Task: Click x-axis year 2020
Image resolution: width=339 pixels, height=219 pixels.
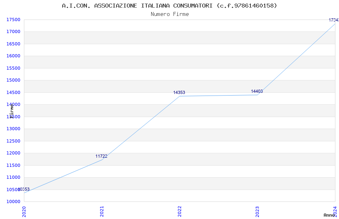Action: tap(24, 211)
